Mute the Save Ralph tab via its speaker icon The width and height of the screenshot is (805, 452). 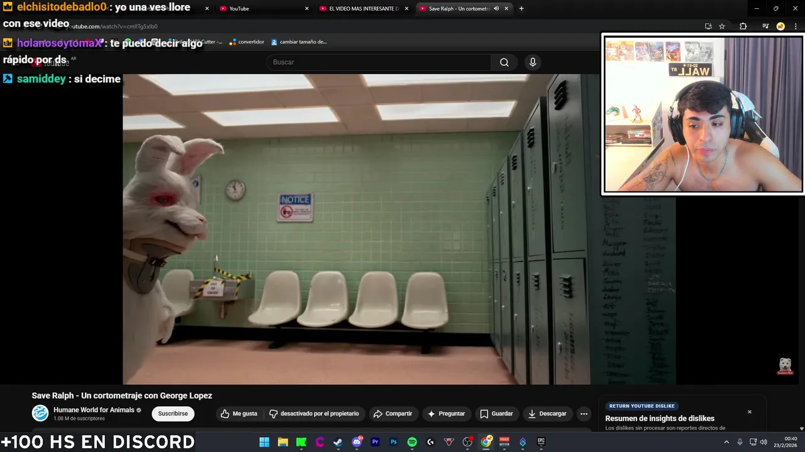[x=496, y=9]
